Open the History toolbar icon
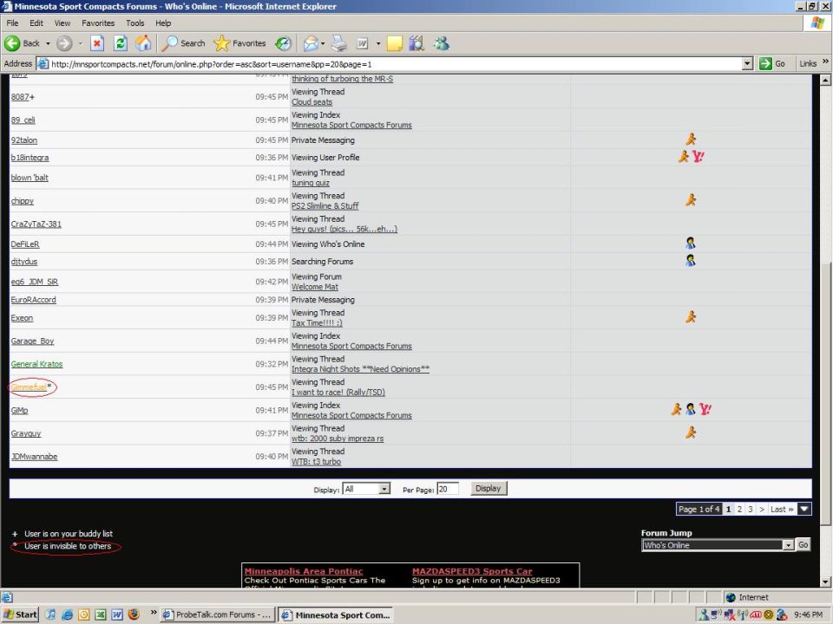This screenshot has height=624, width=833. (x=283, y=43)
